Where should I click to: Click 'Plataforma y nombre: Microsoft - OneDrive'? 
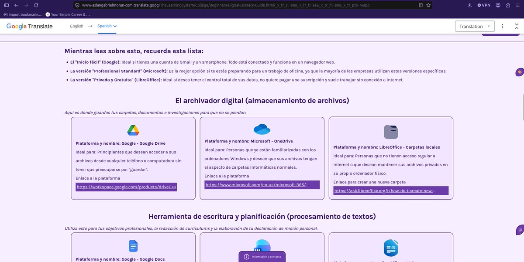click(248, 141)
